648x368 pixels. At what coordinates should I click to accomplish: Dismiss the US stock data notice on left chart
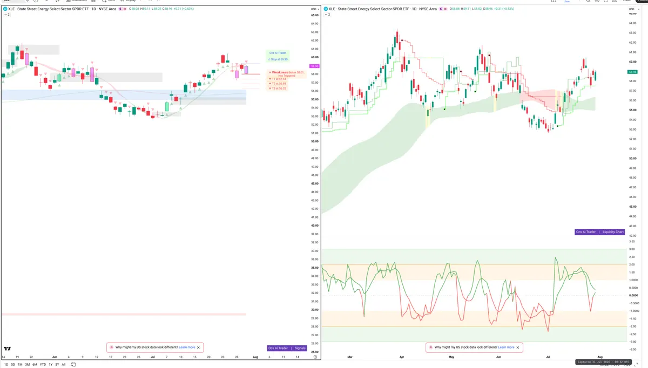pos(199,347)
